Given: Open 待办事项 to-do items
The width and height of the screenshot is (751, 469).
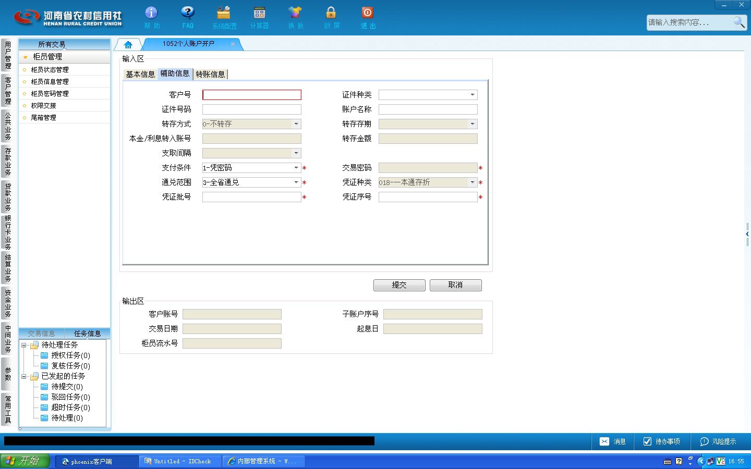Looking at the screenshot, I should (661, 441).
